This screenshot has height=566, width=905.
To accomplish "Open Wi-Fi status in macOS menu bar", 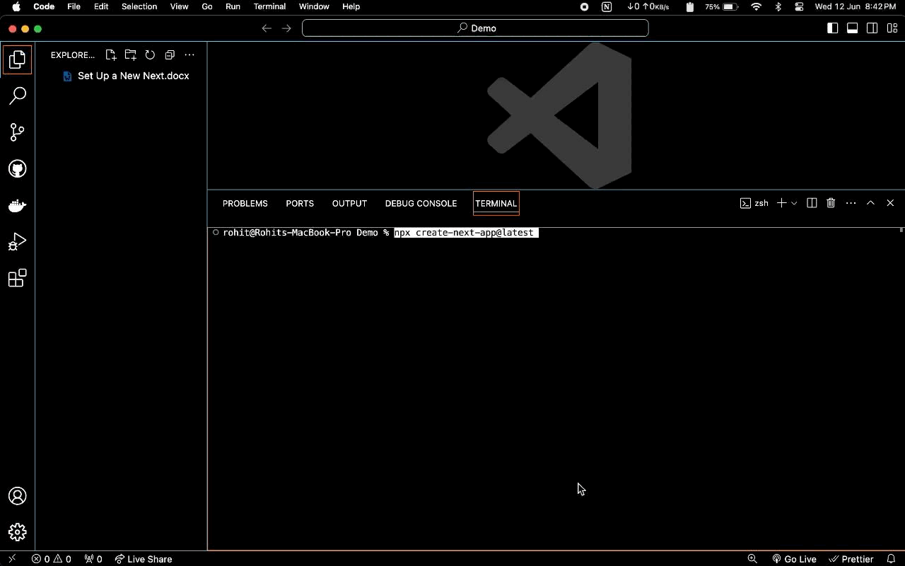I will click(756, 6).
